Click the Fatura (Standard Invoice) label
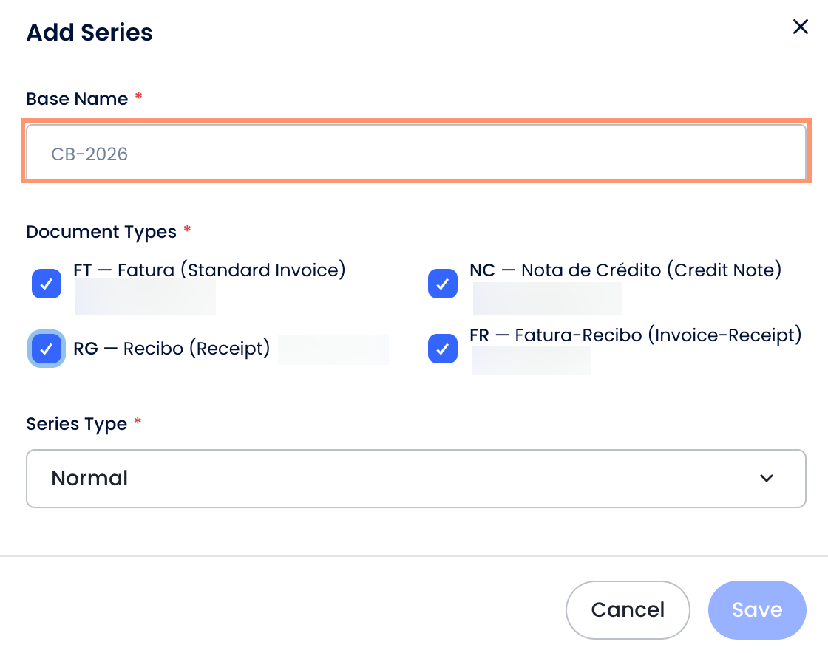 210,270
